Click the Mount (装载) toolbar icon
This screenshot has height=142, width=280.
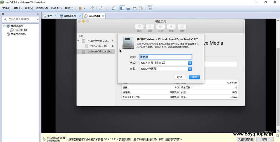coord(171,26)
